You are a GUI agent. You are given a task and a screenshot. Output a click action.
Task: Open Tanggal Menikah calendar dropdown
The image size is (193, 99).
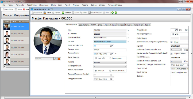click(x=111, y=79)
